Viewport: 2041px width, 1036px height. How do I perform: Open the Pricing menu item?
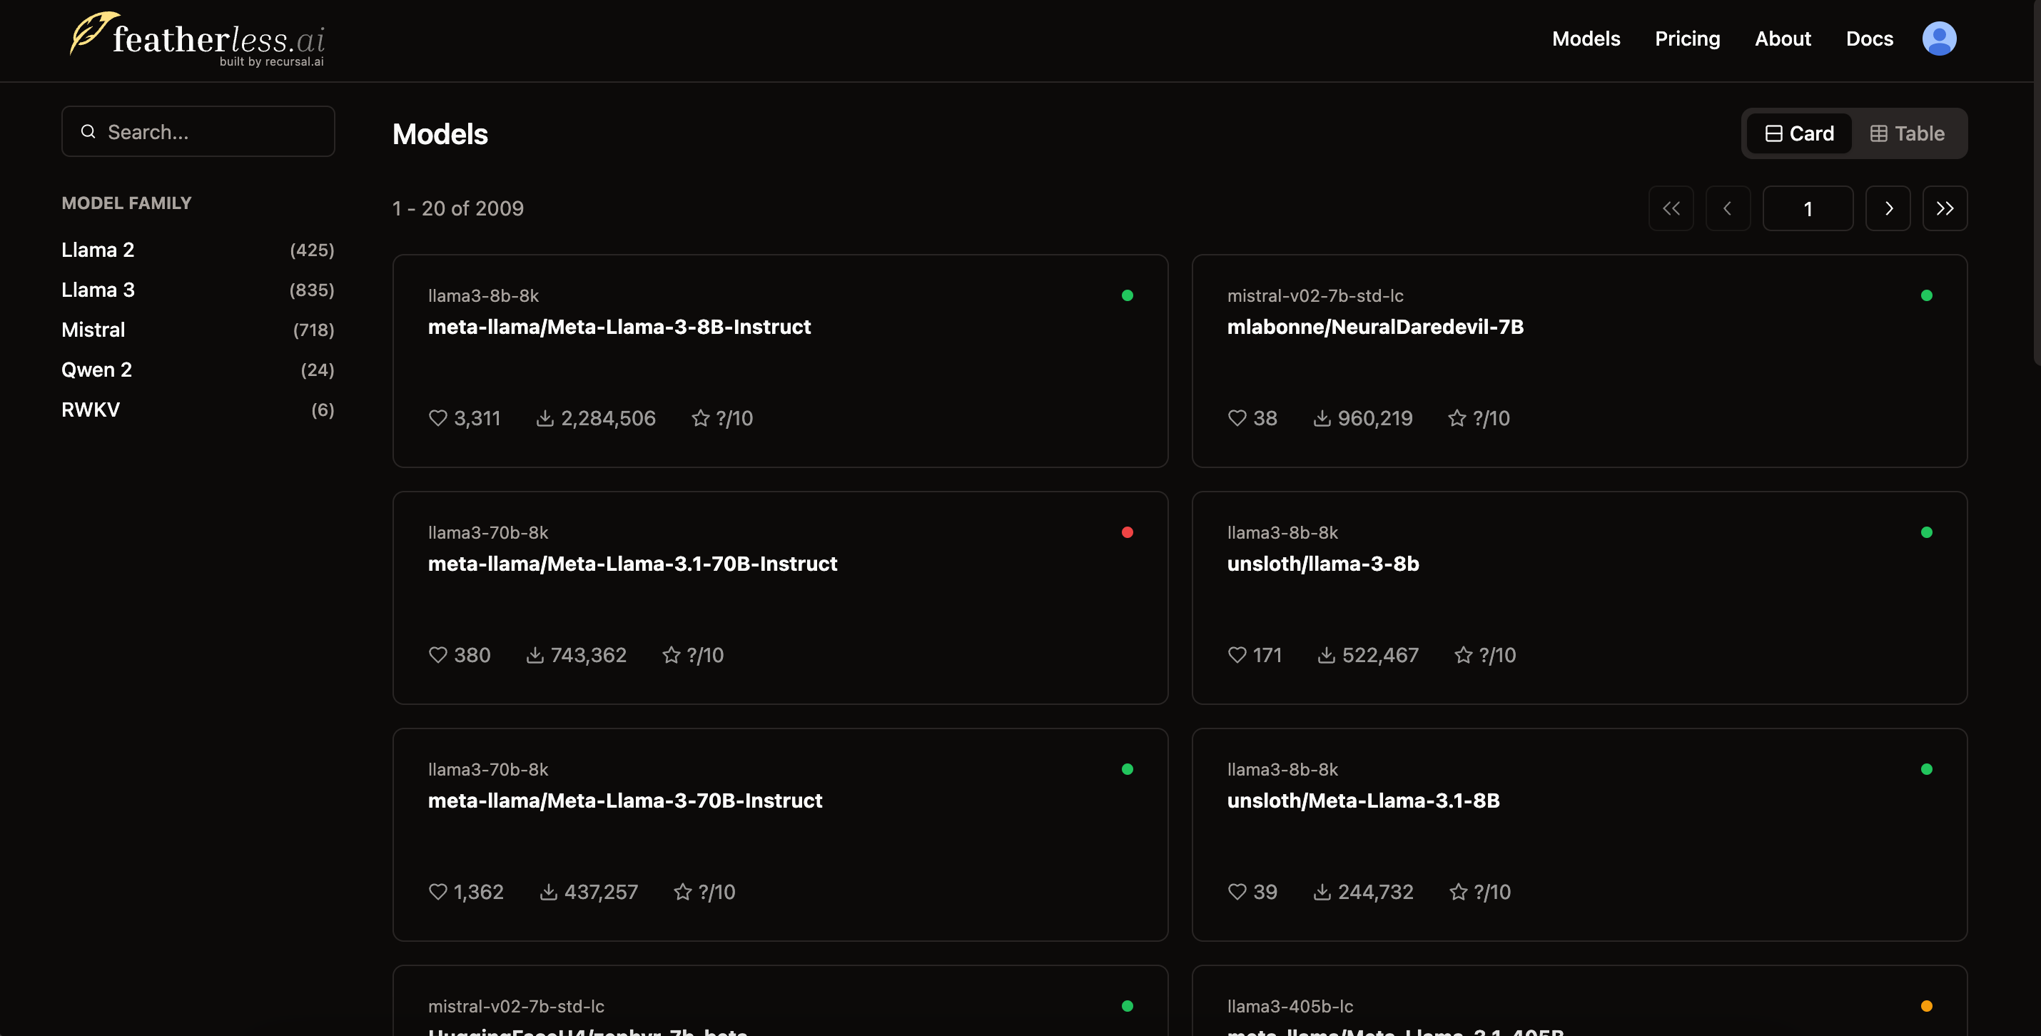point(1687,38)
